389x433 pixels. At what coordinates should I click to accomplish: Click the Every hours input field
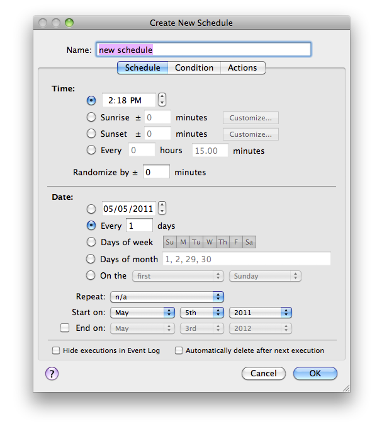pyautogui.click(x=142, y=150)
